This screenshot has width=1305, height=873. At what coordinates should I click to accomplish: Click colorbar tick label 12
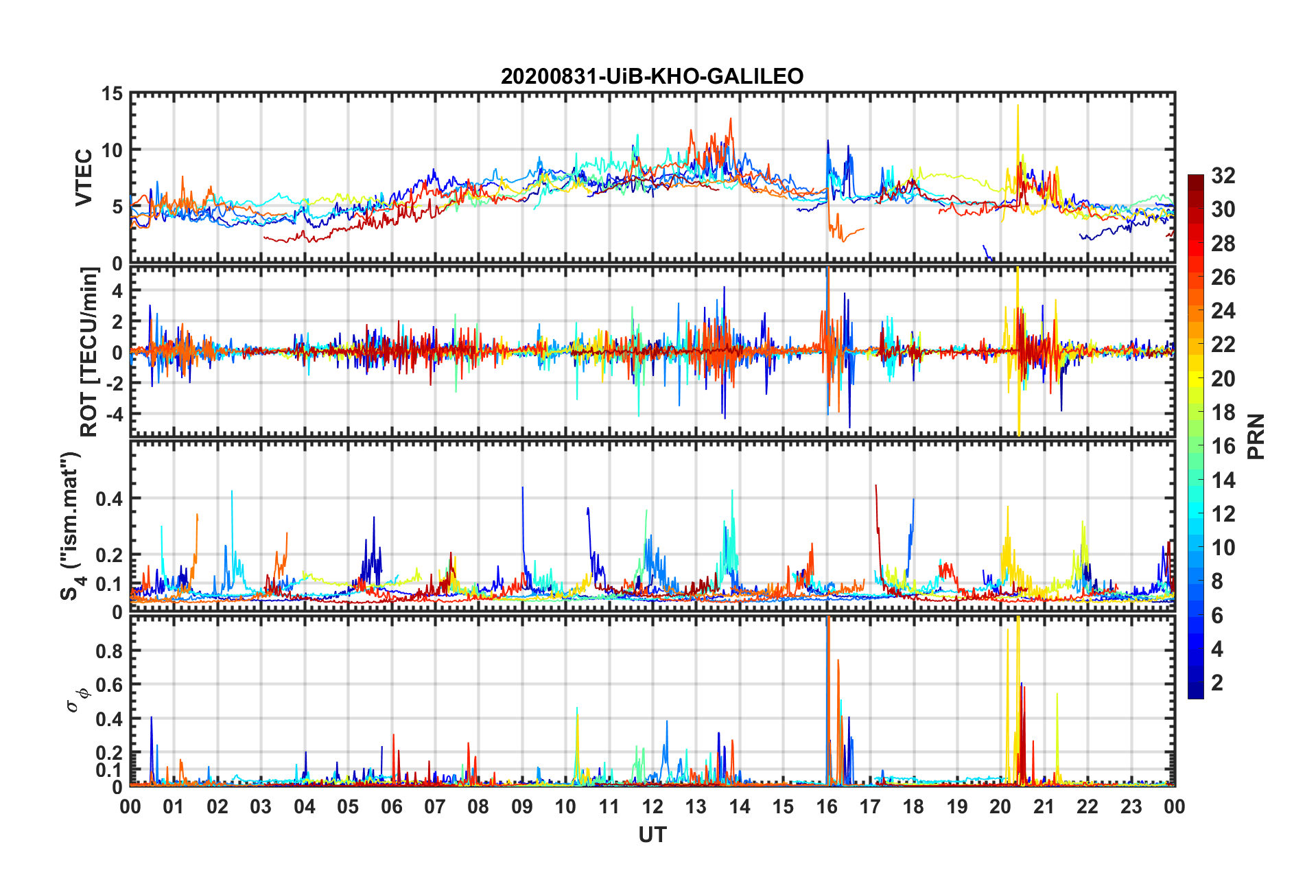(1223, 514)
